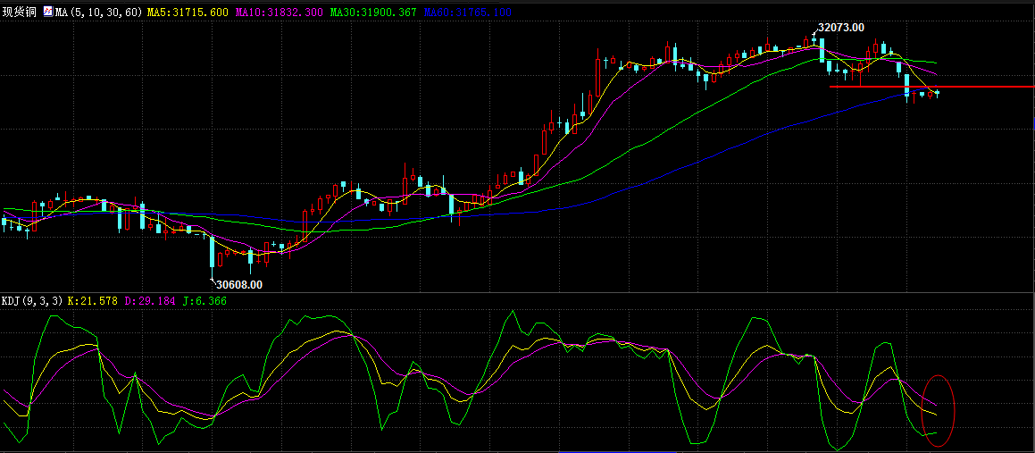Viewport: 1035px width, 453px height.
Task: Click the candlestick at the 32073.00 peak
Action: [x=814, y=39]
